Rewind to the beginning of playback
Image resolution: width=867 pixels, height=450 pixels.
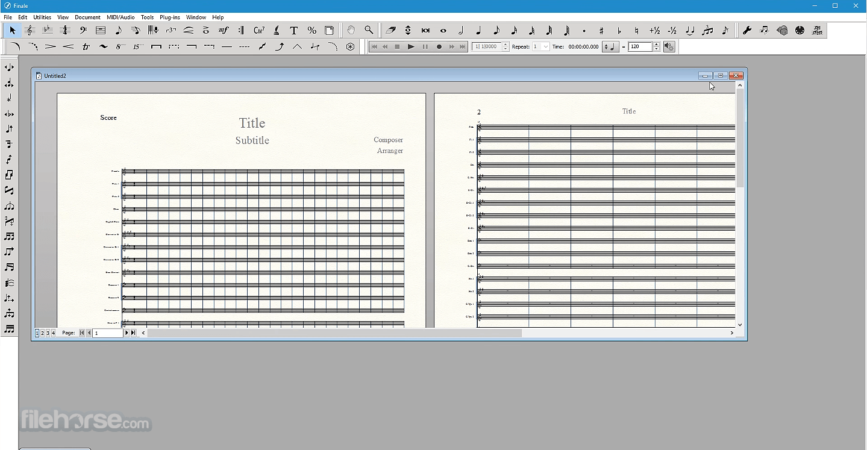coord(374,46)
